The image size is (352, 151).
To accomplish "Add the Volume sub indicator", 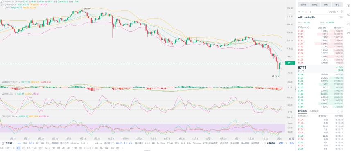I will point(98,143).
